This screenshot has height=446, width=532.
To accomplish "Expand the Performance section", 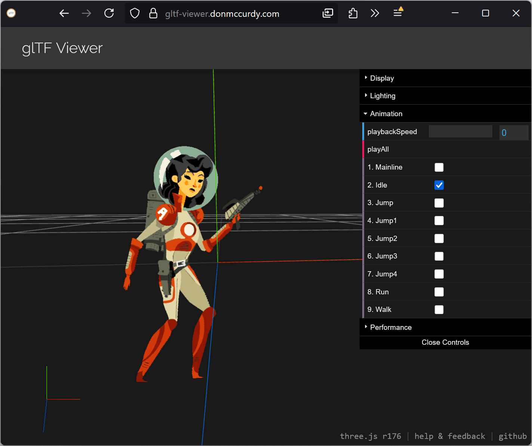I will point(390,327).
